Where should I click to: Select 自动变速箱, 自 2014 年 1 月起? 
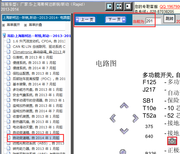point(36,138)
